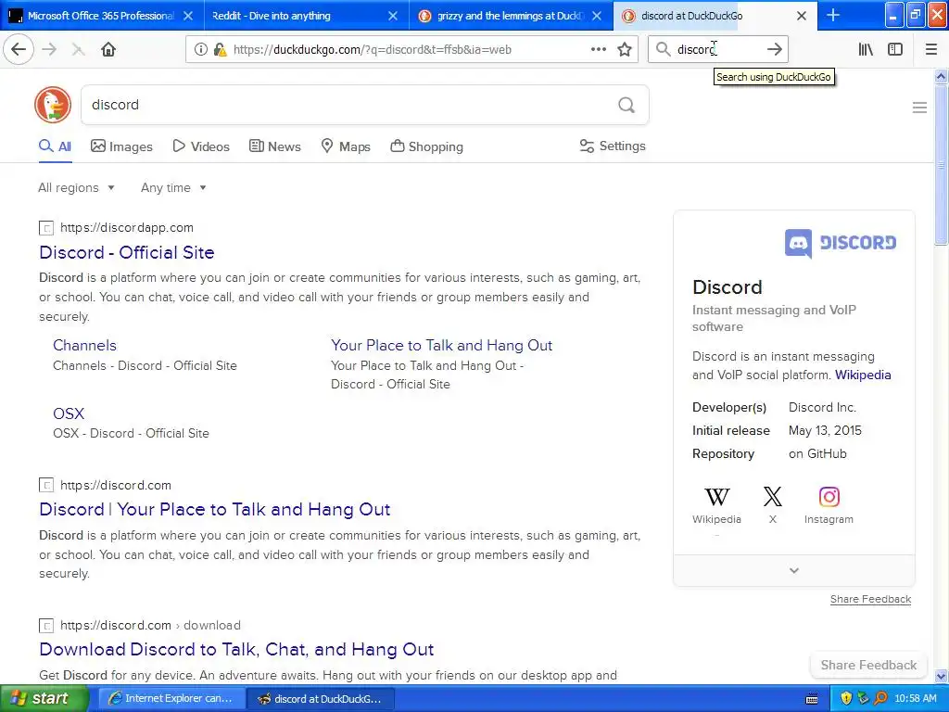
Task: Click the https://discord.com result URL
Action: point(116,485)
